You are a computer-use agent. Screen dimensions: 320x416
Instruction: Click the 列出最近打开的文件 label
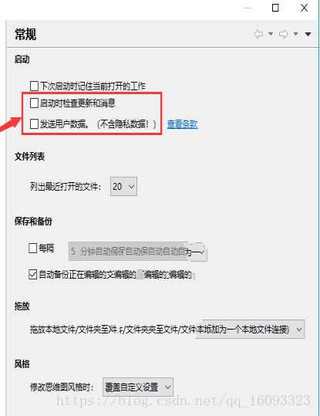(66, 187)
